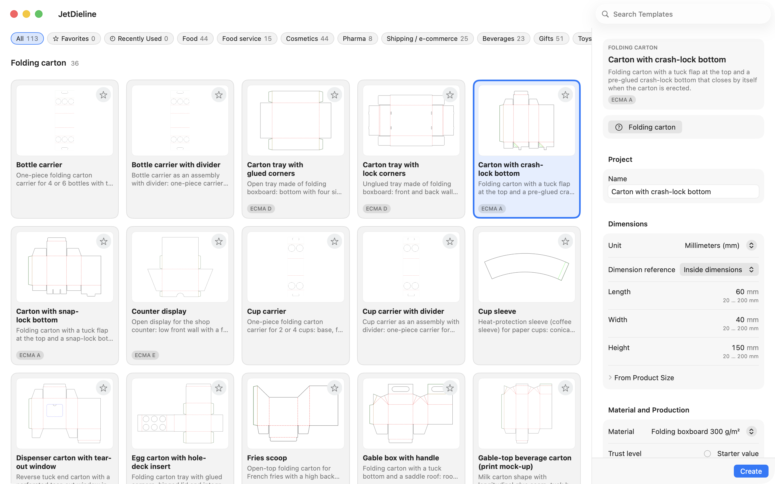
Task: Favorite Carton tray with glued corners
Action: pos(334,95)
